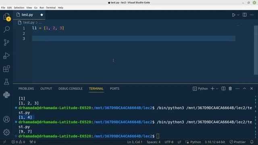
Task: Select the test.py editor tab
Action: [x=29, y=15]
